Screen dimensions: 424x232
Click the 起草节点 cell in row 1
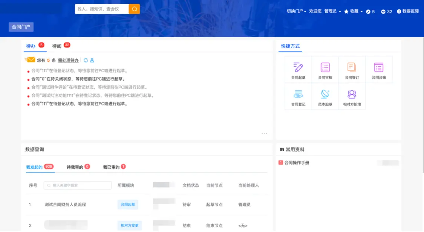[214, 205]
